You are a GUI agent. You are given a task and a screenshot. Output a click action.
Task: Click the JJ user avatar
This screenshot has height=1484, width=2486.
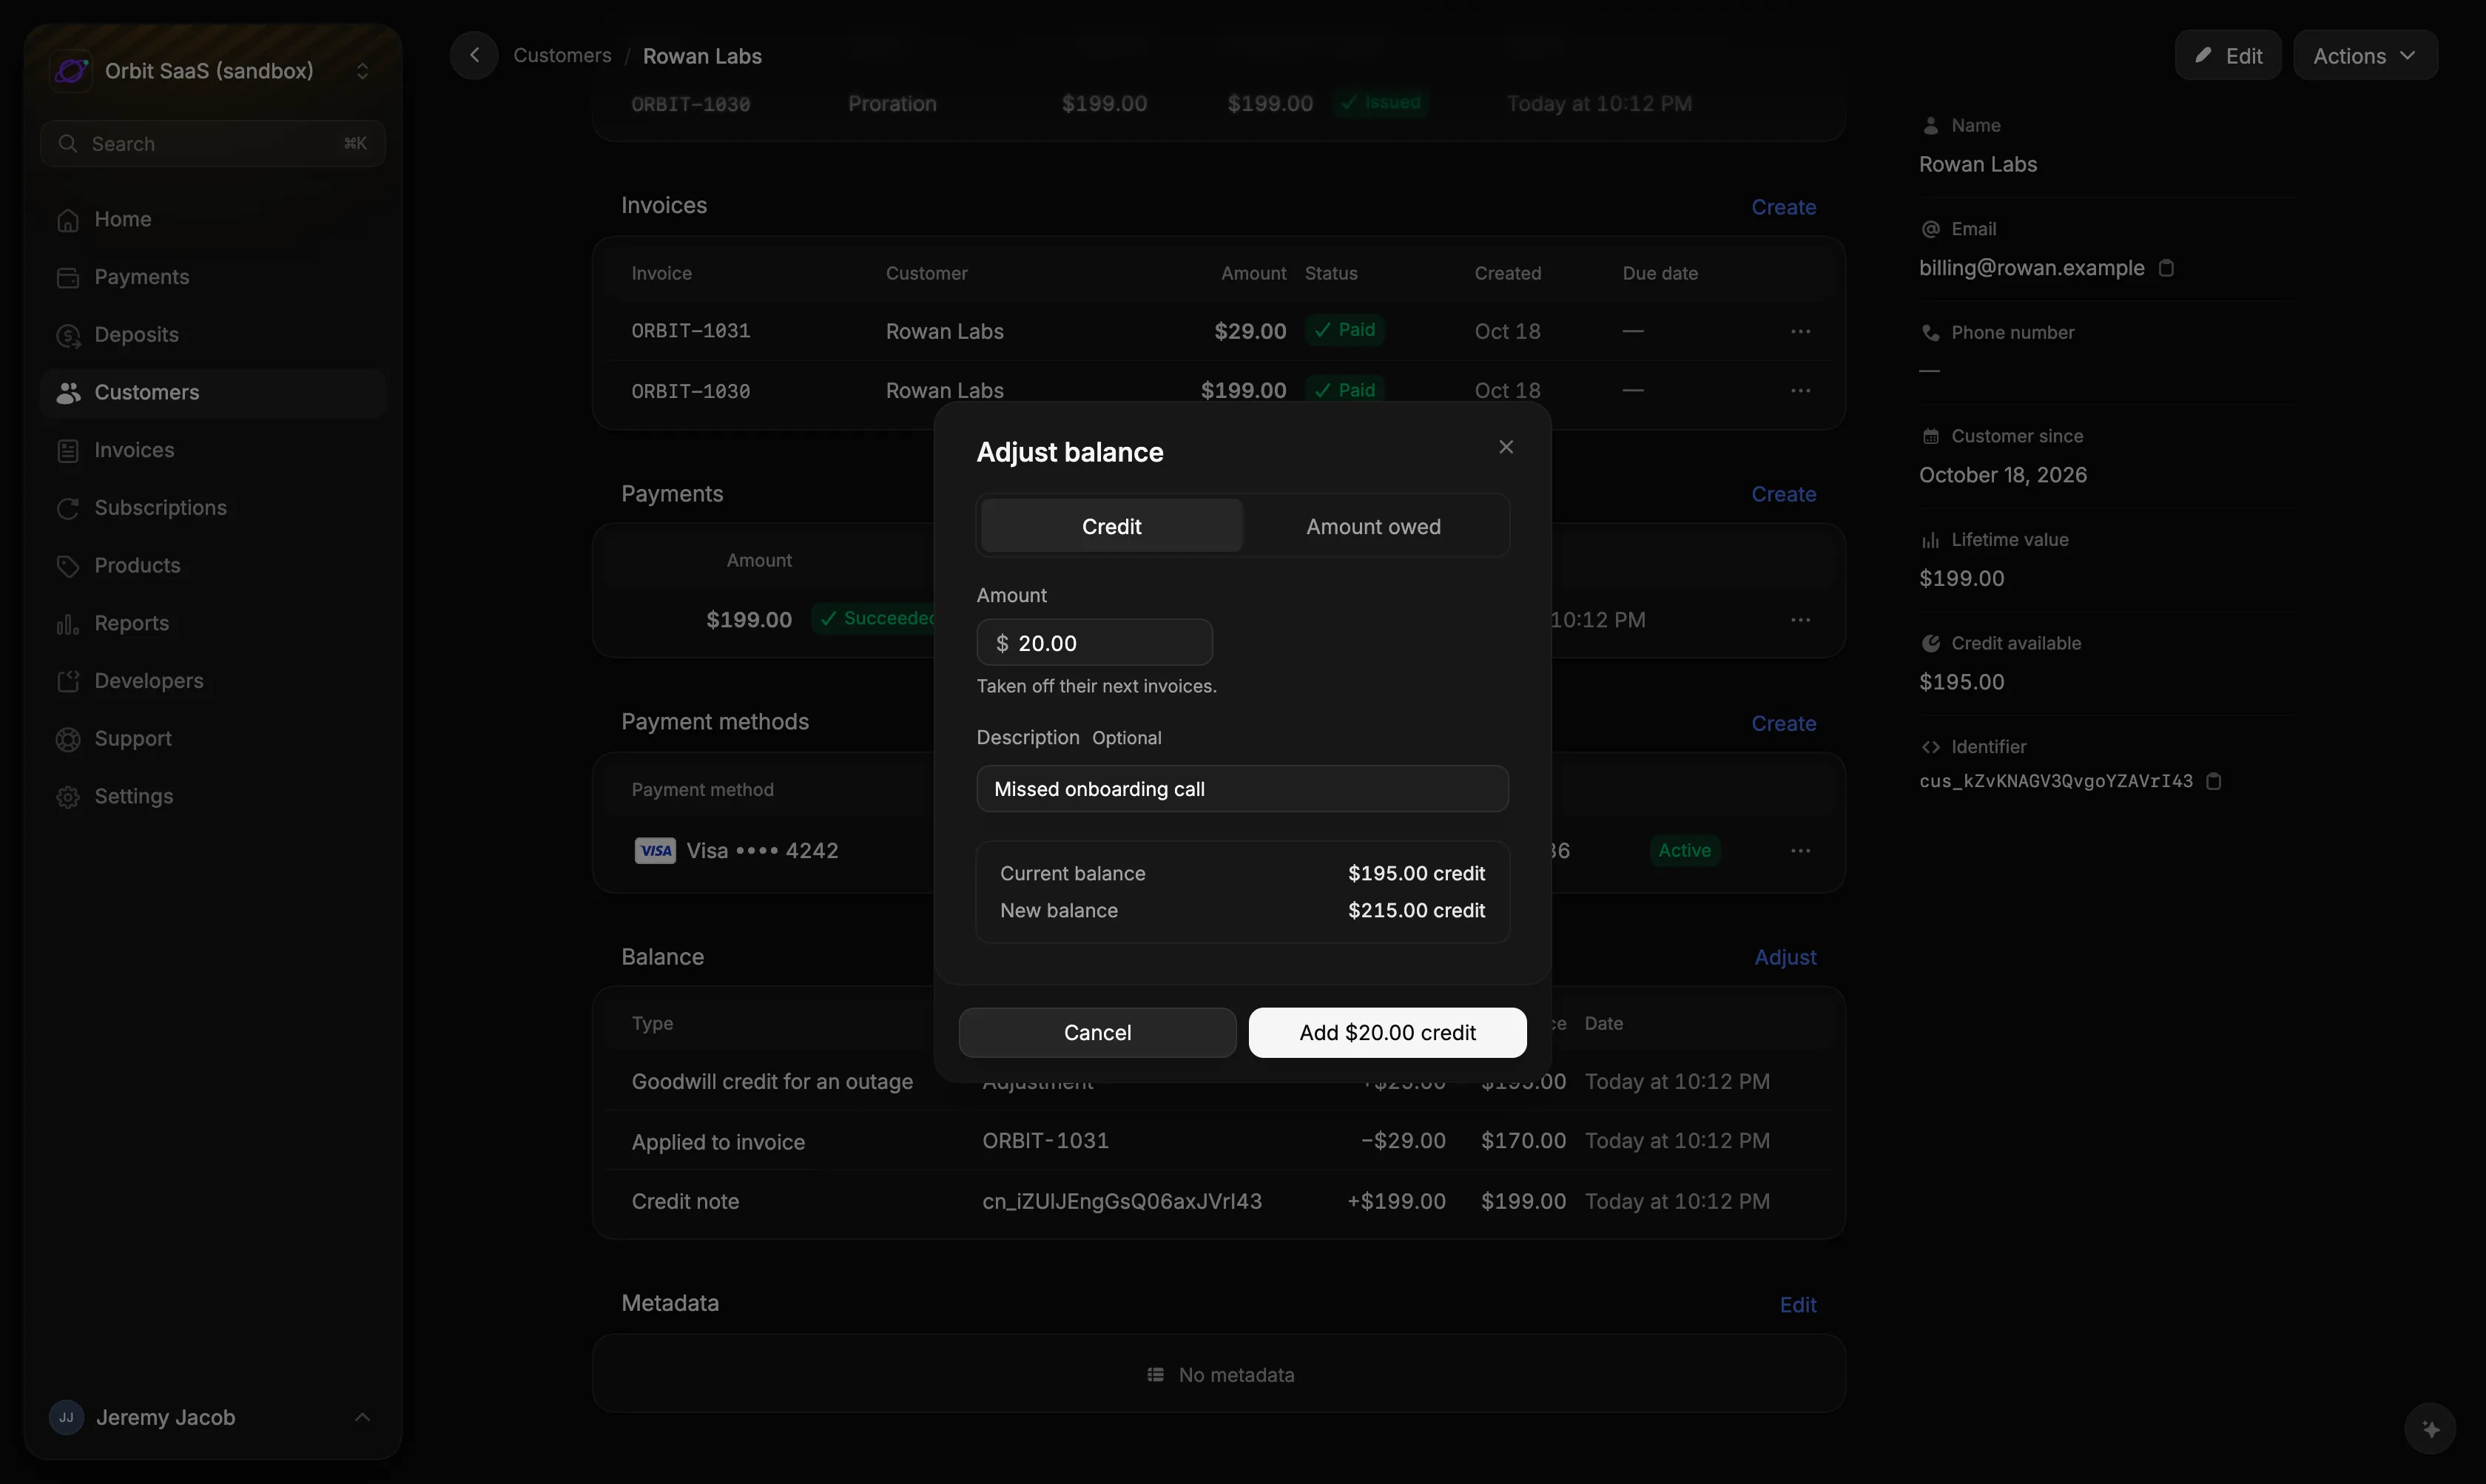(66, 1417)
